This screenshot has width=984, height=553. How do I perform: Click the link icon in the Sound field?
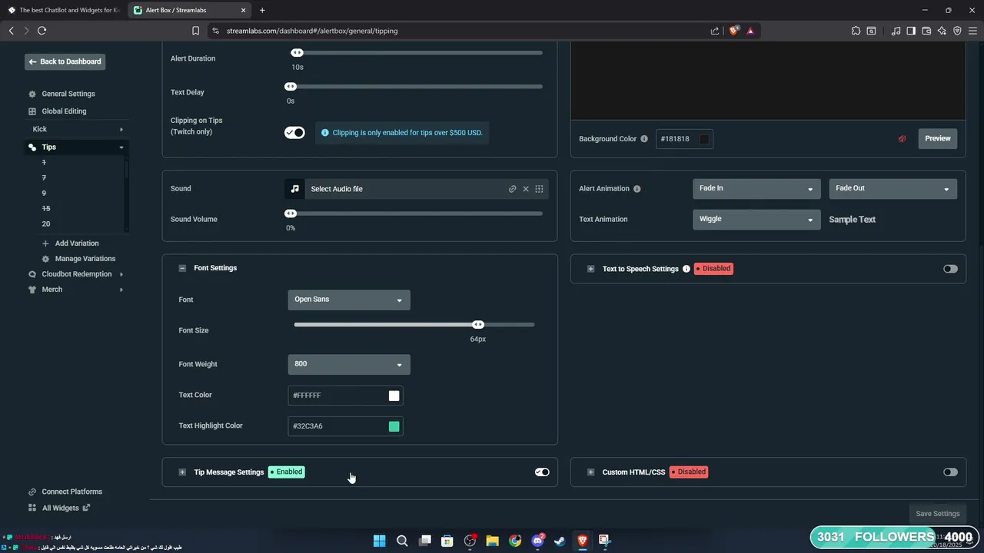point(512,189)
